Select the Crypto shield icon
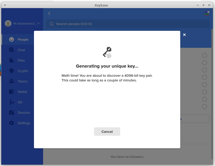 [x=11, y=71]
